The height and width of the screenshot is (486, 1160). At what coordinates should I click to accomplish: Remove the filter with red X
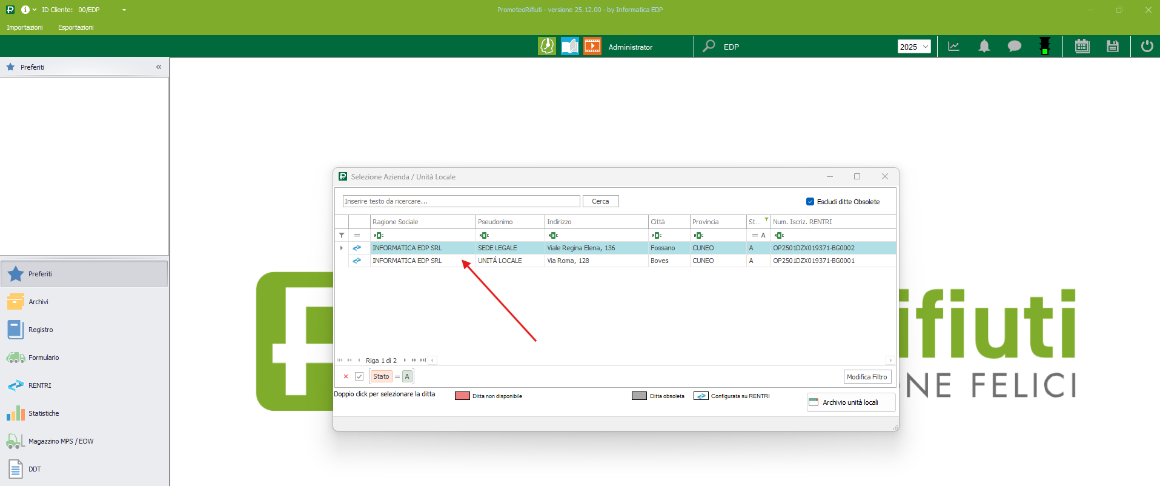346,376
